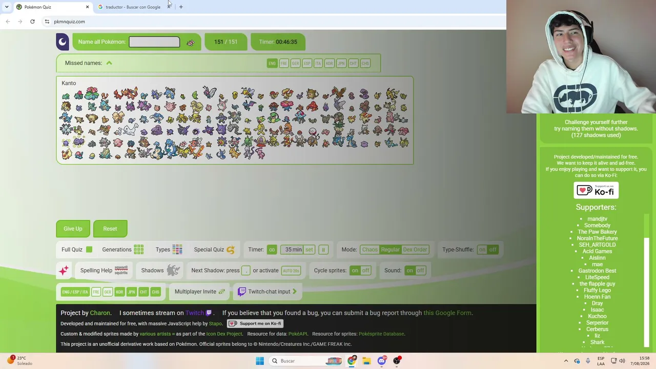This screenshot has width=656, height=369.
Task: Toggle dark mode moon icon
Action: click(63, 42)
